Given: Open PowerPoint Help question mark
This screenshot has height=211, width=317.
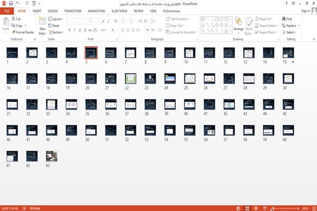Looking at the screenshot, I should (x=286, y=4).
